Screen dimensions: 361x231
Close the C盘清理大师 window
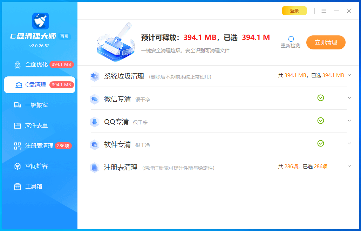coord(349,11)
